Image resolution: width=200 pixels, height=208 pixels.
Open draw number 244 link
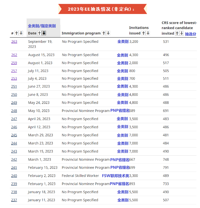[14, 143]
